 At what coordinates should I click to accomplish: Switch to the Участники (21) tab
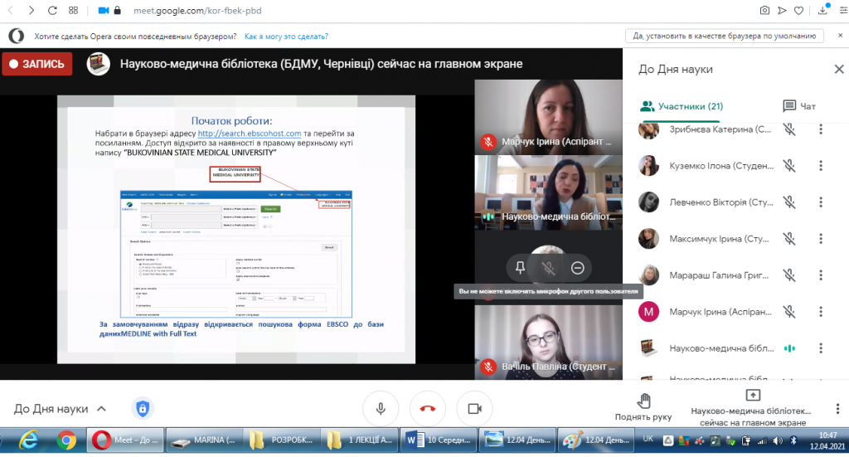(x=682, y=106)
